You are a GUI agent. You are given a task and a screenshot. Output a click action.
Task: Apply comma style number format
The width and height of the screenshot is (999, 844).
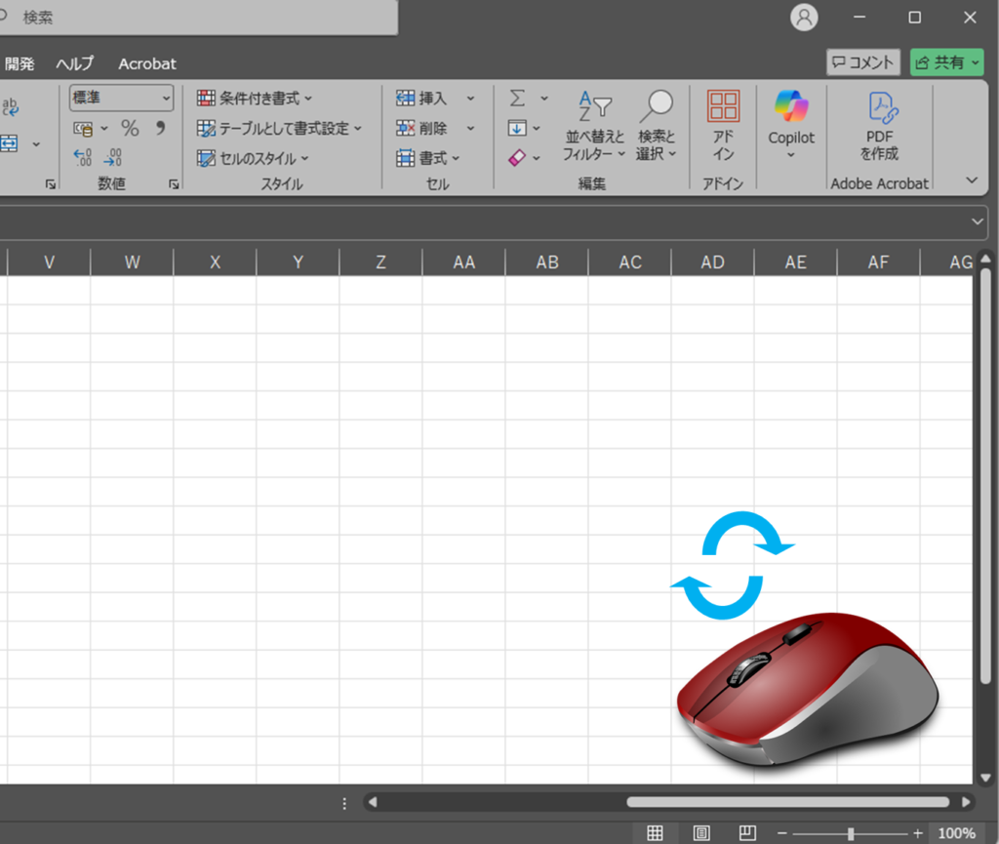tap(160, 129)
